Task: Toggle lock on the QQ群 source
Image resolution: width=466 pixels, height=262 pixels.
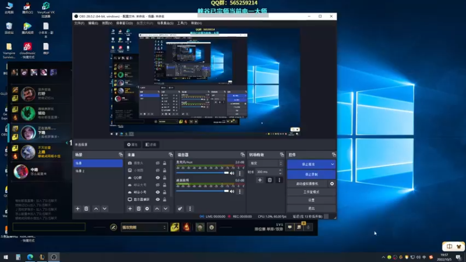Action: 165,178
